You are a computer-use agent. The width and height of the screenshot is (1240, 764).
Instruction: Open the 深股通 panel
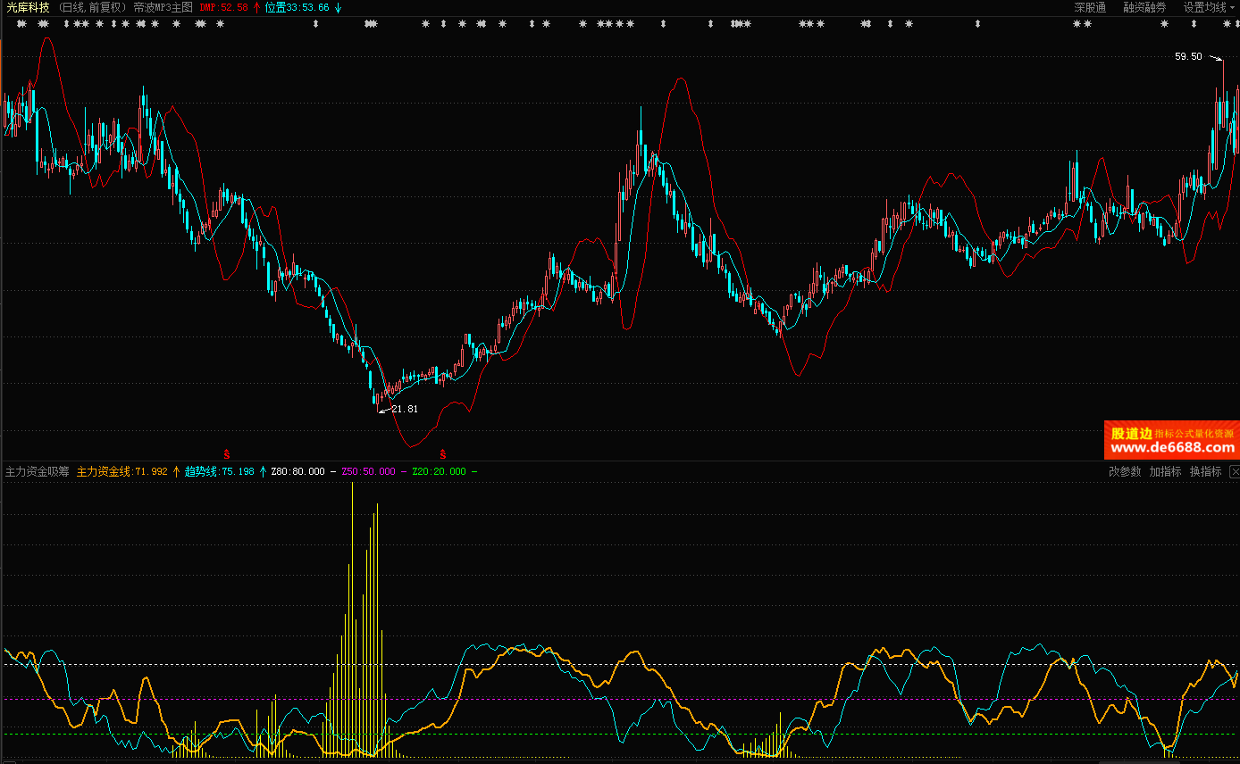(1090, 7)
